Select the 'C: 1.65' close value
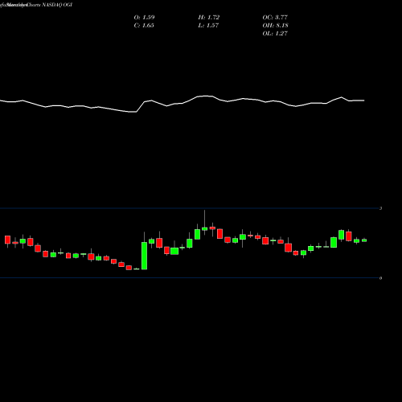This screenshot has width=402, height=402. tap(144, 26)
